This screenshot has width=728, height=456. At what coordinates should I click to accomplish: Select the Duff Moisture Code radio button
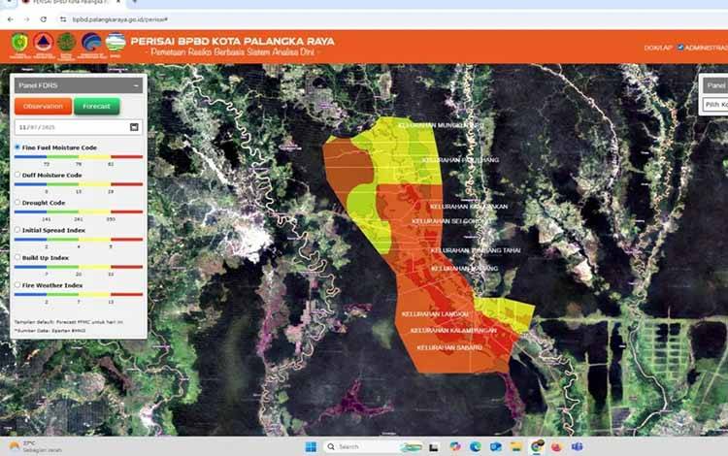click(17, 175)
